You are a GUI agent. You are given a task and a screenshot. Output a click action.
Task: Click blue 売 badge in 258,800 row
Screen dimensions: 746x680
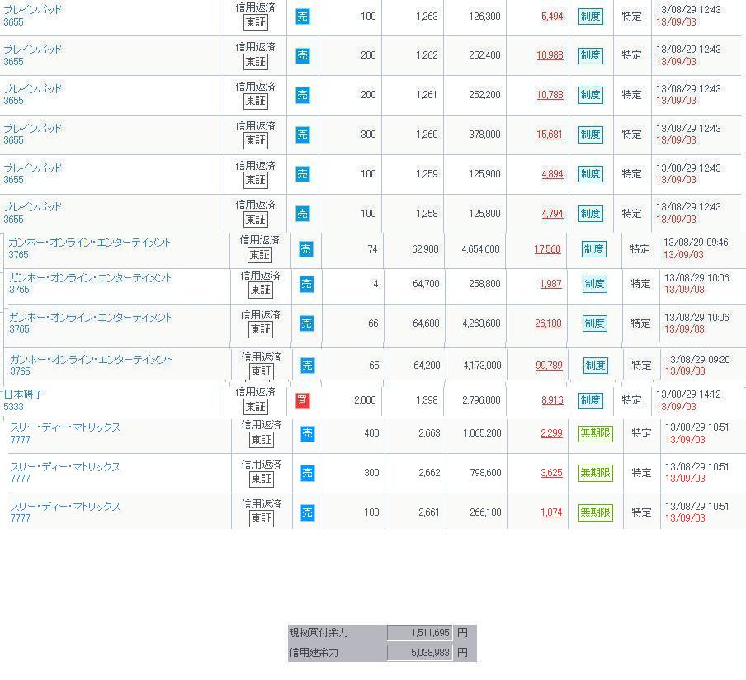pyautogui.click(x=306, y=285)
